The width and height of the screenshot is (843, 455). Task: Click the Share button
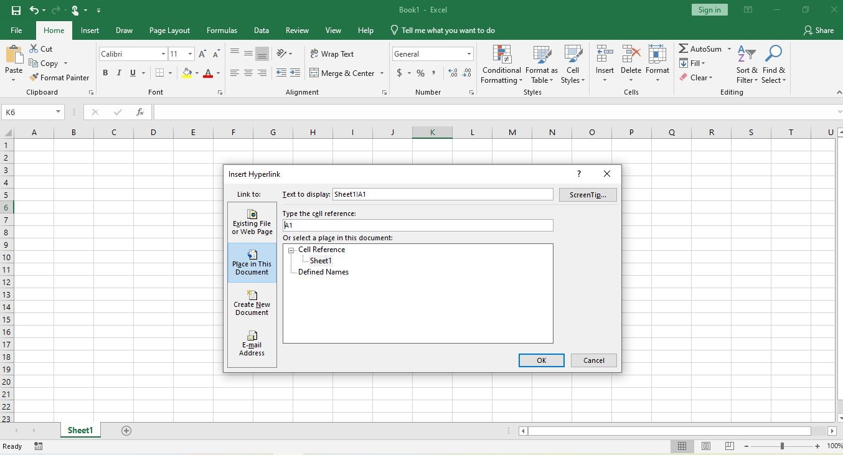819,30
